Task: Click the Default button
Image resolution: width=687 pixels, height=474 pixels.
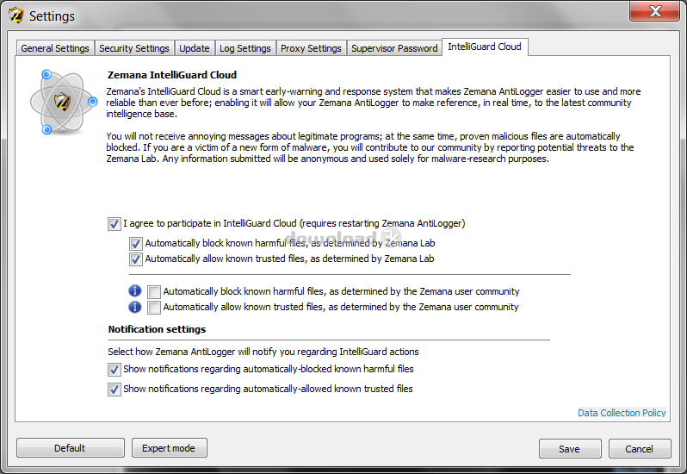Action: (x=70, y=448)
